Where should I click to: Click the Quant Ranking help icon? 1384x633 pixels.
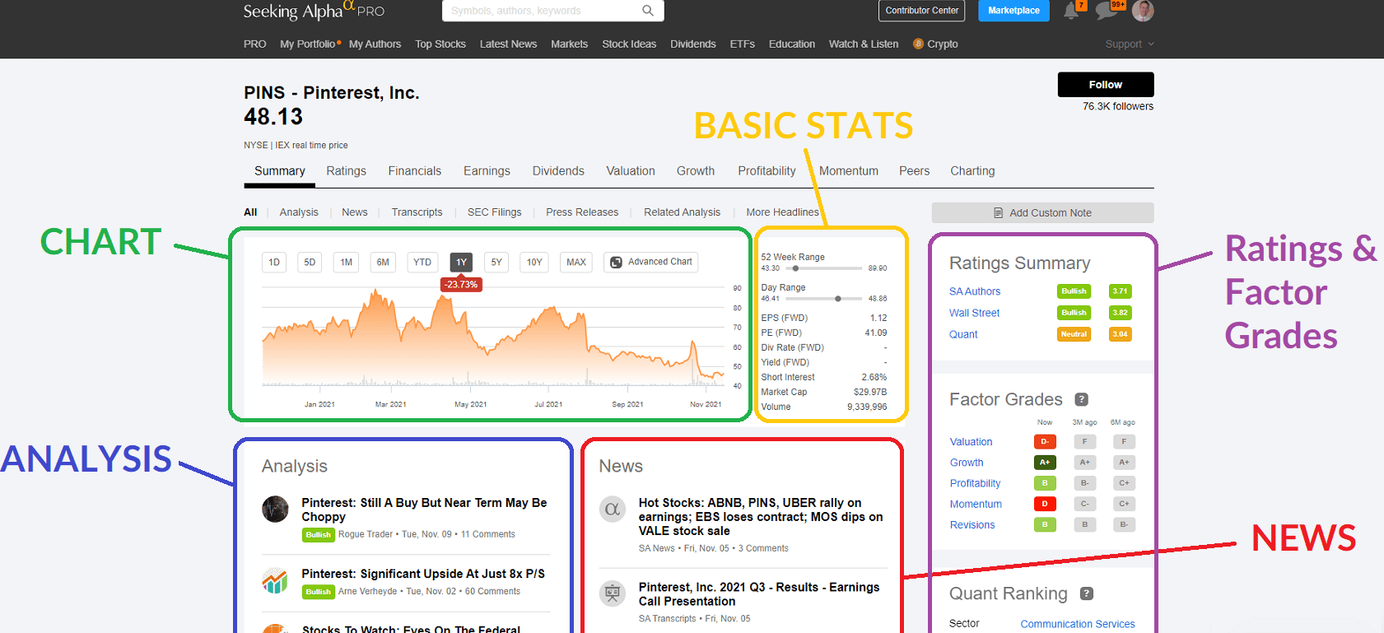(1087, 593)
